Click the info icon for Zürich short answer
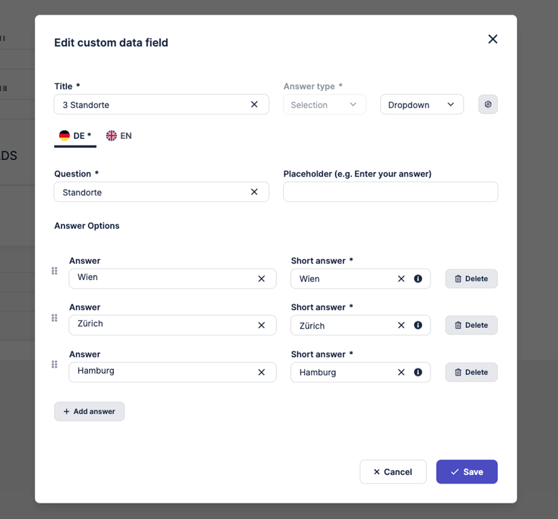This screenshot has height=519, width=558. (418, 325)
